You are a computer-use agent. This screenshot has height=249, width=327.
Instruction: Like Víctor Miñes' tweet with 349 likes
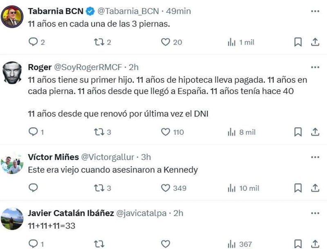[165, 188]
